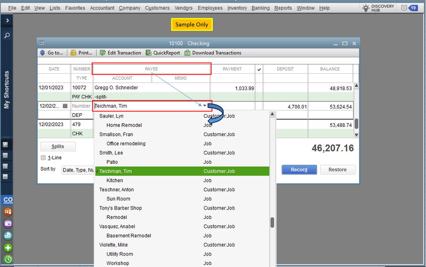Expand the My Shortcuts sidebar arrow
The width and height of the screenshot is (426, 267).
coord(7,20)
